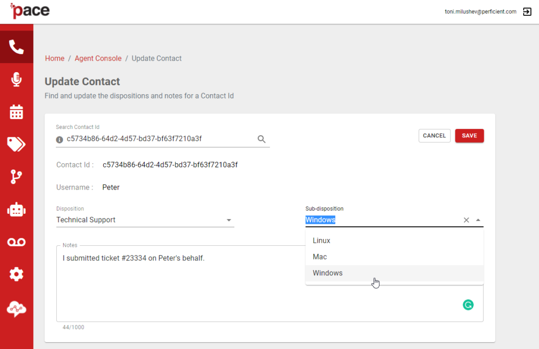Screen dimensions: 539x349
Task: Click the Save button
Action: coord(469,136)
